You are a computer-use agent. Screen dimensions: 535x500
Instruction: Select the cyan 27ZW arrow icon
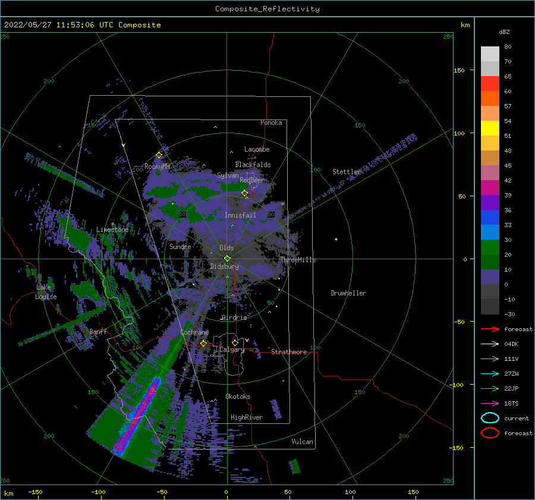(x=490, y=374)
